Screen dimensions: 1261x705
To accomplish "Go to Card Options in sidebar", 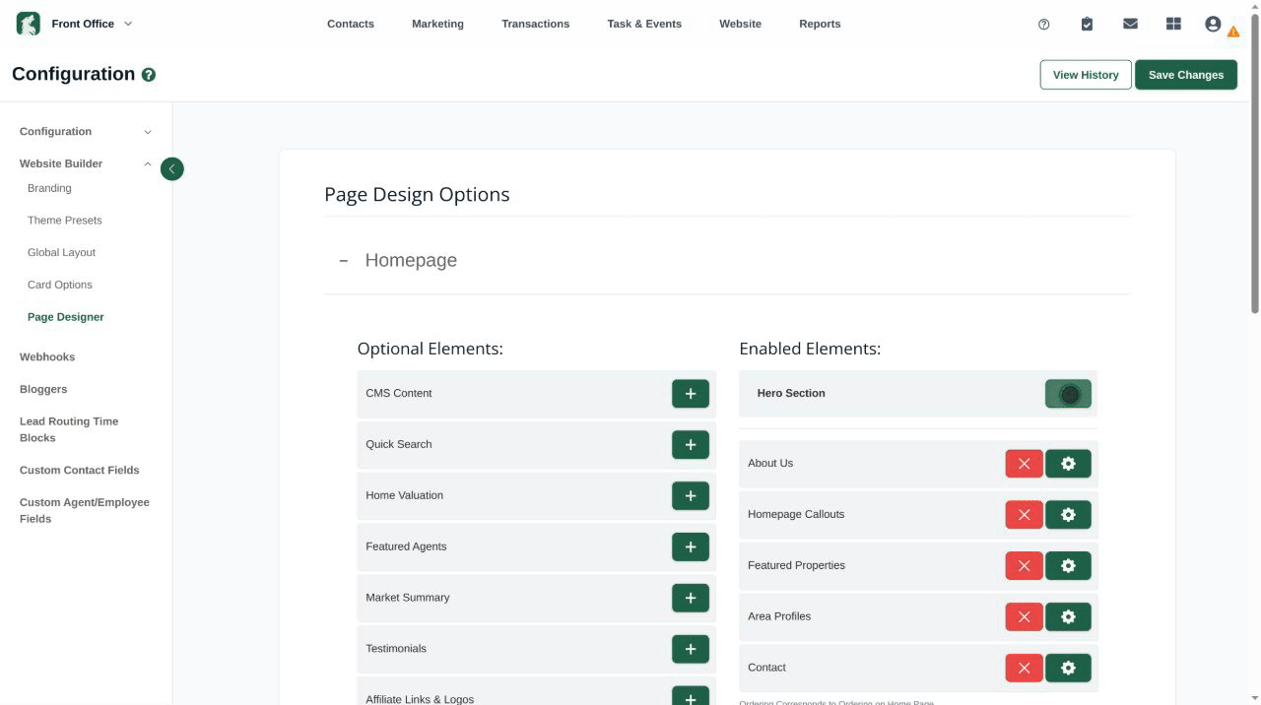I will click(60, 285).
